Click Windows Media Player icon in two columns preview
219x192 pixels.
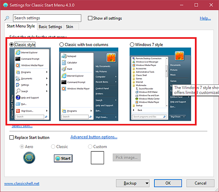pos(64,89)
